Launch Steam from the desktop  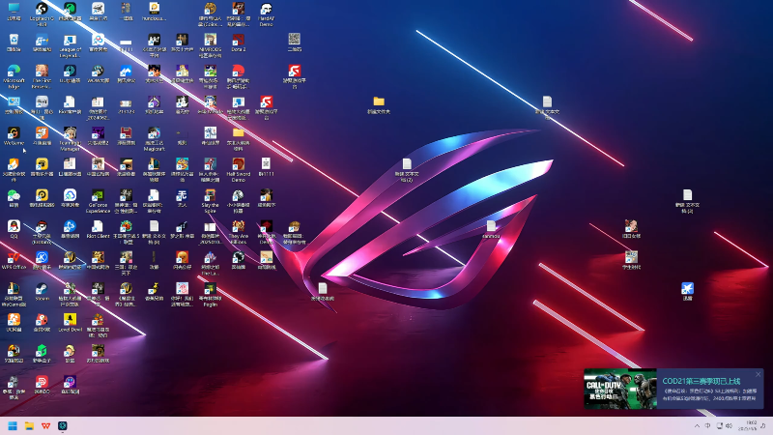click(x=42, y=292)
